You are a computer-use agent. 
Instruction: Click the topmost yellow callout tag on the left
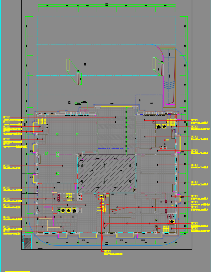pos(7,117)
